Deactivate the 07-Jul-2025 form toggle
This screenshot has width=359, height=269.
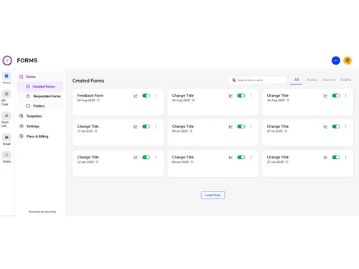pos(336,126)
